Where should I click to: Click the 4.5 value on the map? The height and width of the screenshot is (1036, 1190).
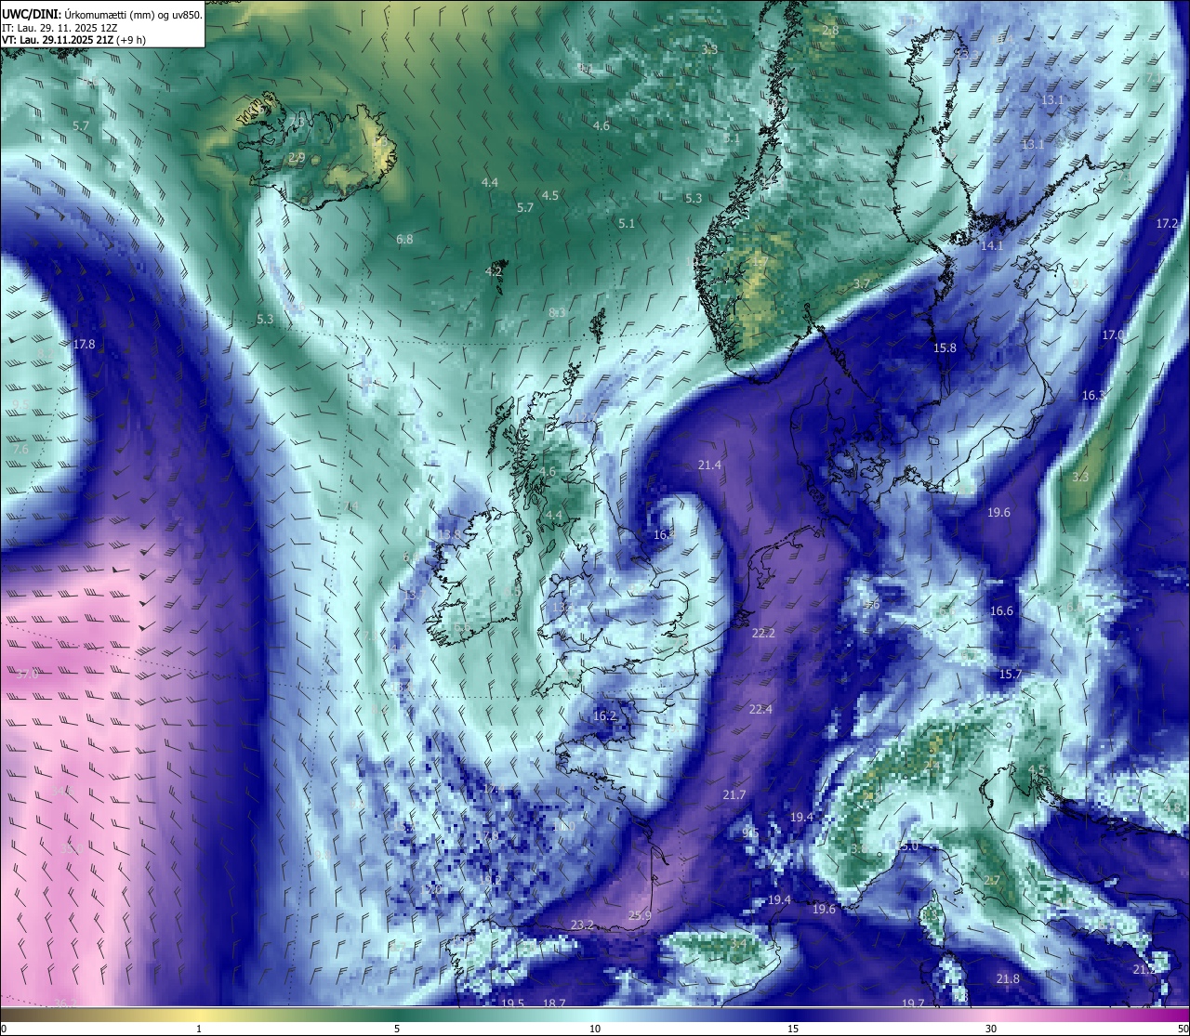550,195
